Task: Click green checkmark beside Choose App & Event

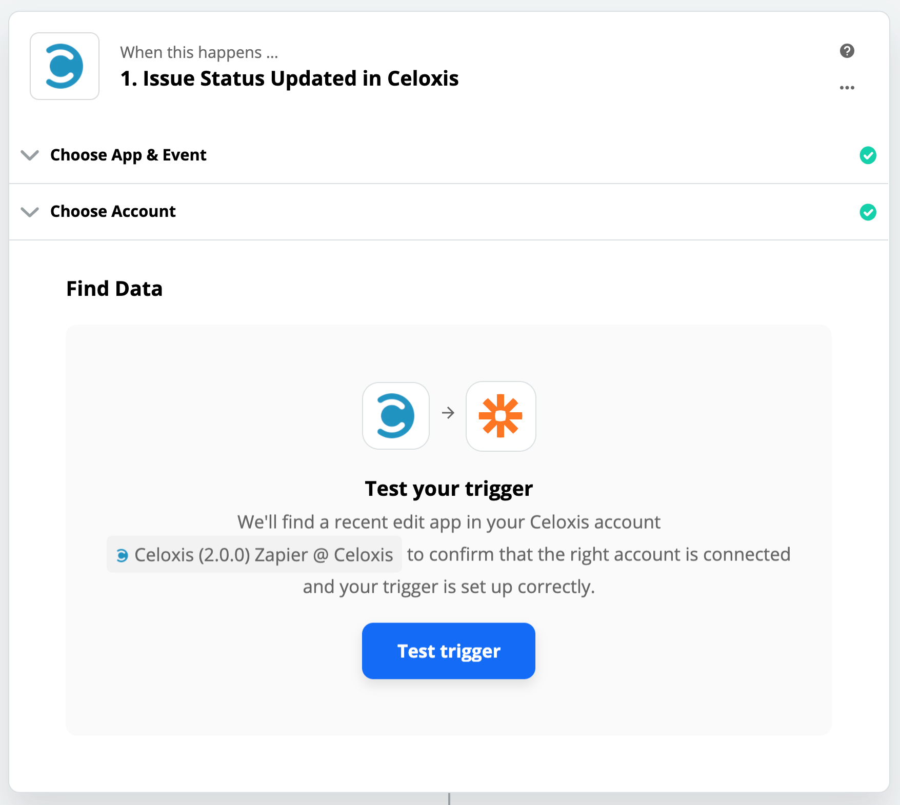Action: 868,155
